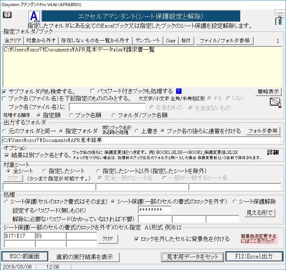Select しない case-sensitivity radio button
This screenshot has width=286, height=270.
click(228, 98)
